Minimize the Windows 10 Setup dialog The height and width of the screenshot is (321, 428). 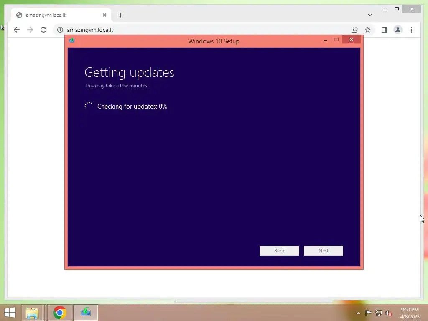pyautogui.click(x=325, y=40)
